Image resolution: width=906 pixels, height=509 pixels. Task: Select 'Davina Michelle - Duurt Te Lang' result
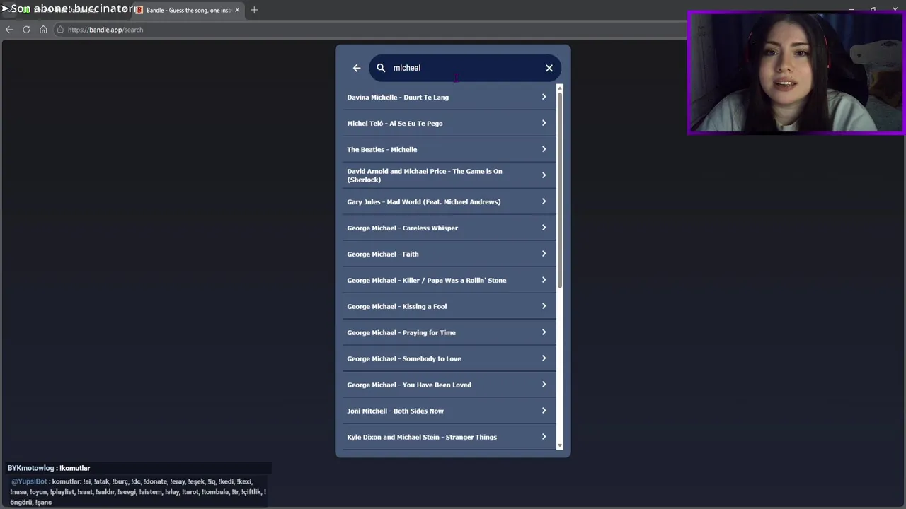coord(449,97)
